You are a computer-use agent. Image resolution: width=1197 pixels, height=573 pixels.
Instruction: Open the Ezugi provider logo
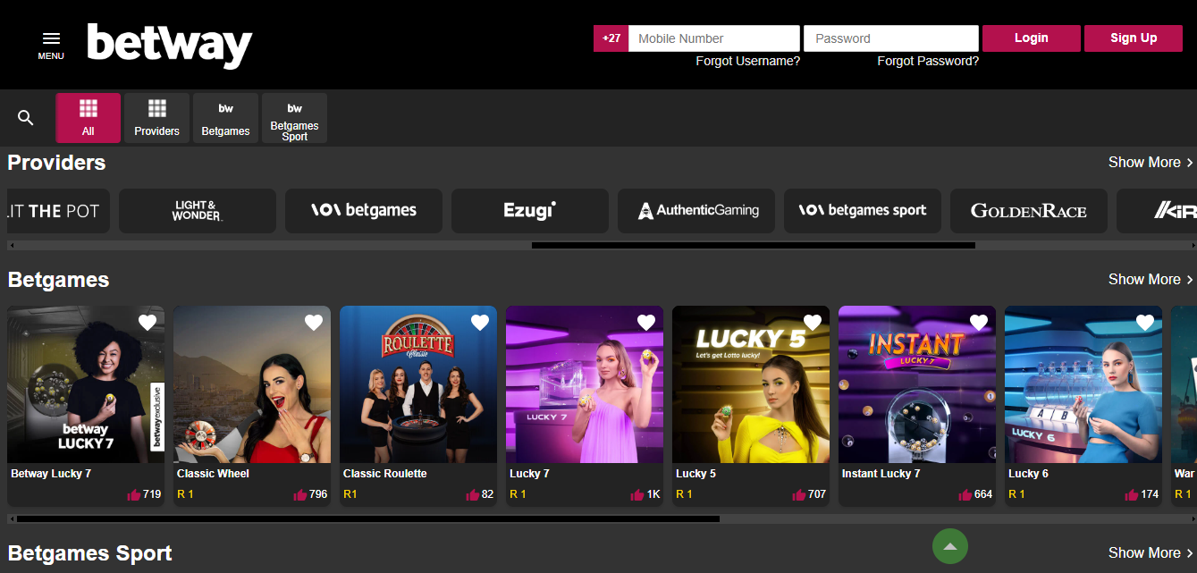click(x=529, y=211)
